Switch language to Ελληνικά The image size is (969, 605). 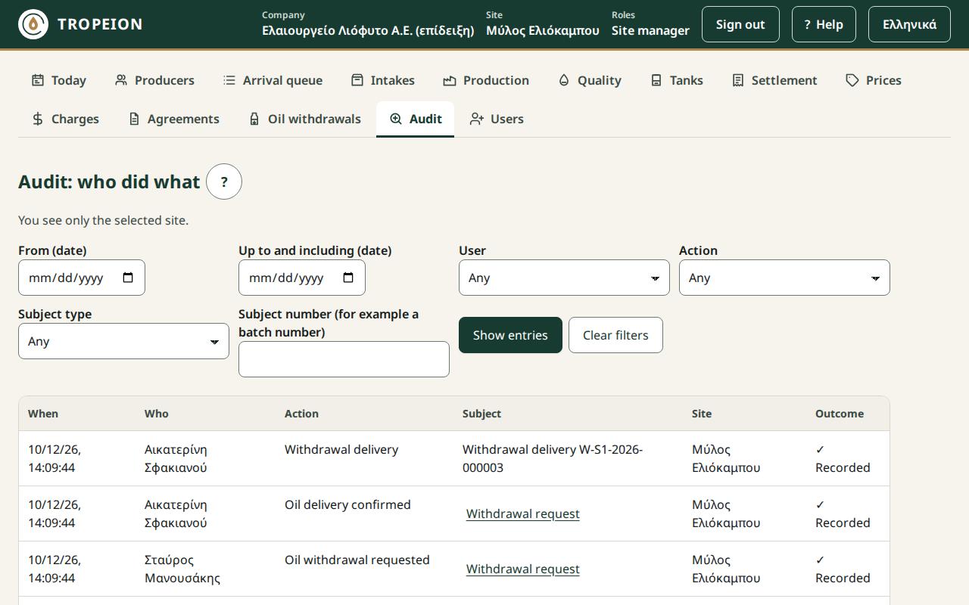(909, 24)
